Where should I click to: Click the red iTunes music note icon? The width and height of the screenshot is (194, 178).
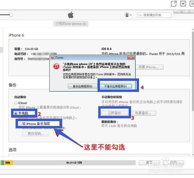(56, 66)
